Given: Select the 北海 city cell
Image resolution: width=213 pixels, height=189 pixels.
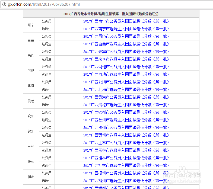Looking at the screenshot, I should pyautogui.click(x=31, y=86).
